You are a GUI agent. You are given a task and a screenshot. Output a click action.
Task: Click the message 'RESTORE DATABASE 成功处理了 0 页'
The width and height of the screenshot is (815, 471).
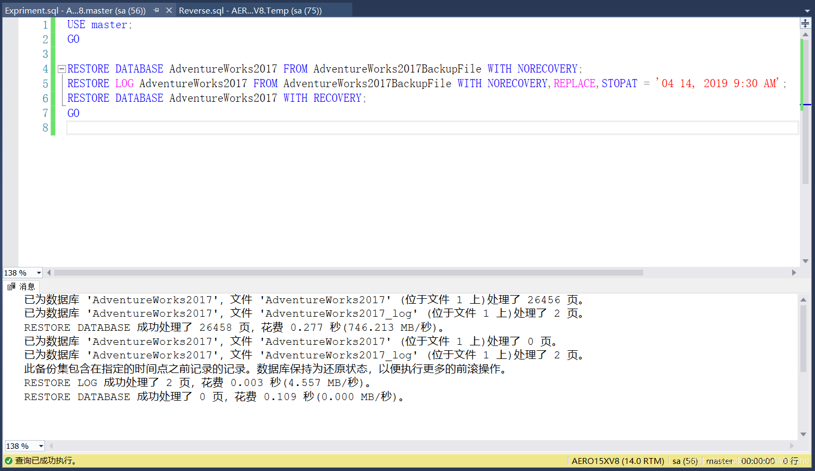pyautogui.click(x=214, y=397)
